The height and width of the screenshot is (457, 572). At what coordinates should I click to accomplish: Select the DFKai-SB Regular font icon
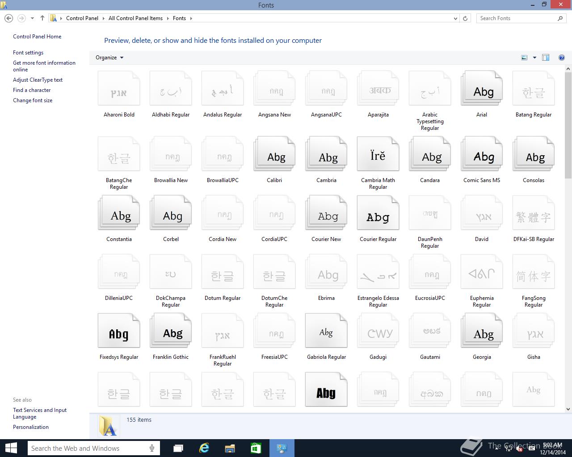(x=534, y=214)
